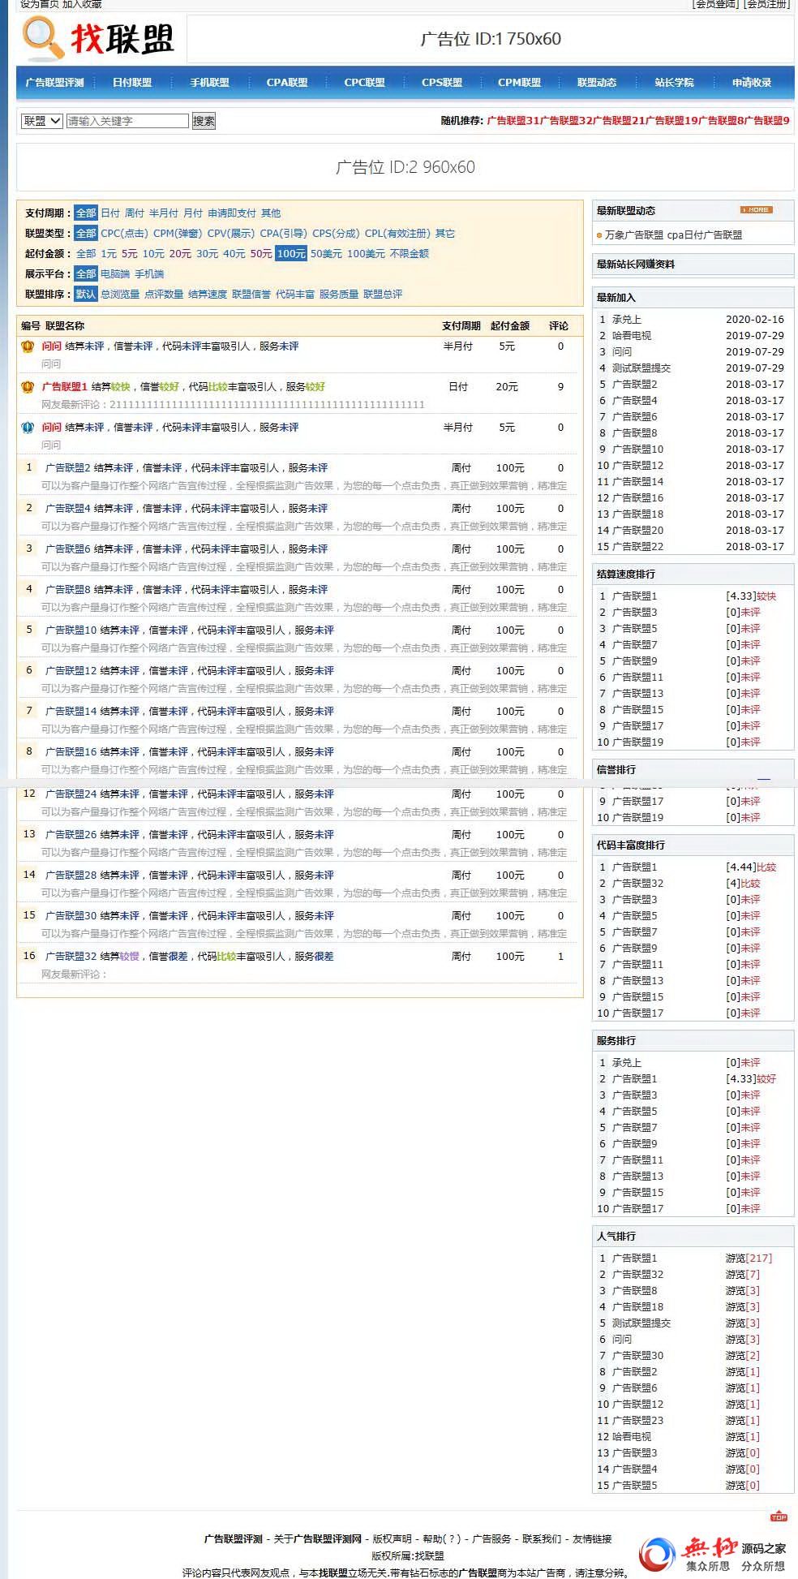Select the 50美元 minimum payout filter
The image size is (798, 1579).
pos(326,254)
